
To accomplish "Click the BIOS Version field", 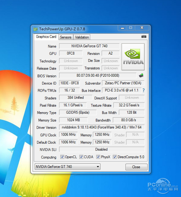I will point(97,75).
